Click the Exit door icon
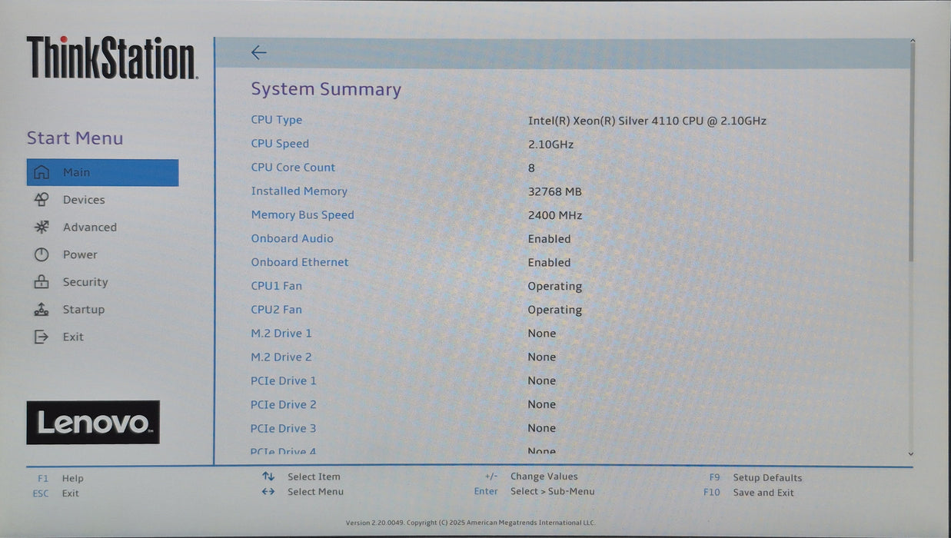This screenshot has width=951, height=538. tap(42, 336)
